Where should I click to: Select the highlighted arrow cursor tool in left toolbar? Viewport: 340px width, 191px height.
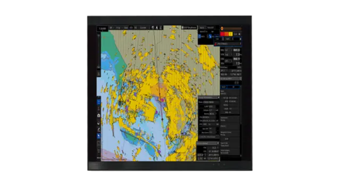point(99,136)
